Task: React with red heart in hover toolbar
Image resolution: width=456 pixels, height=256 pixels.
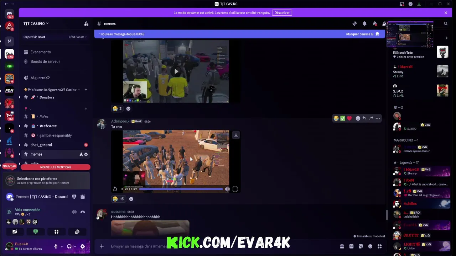Action: 349,118
